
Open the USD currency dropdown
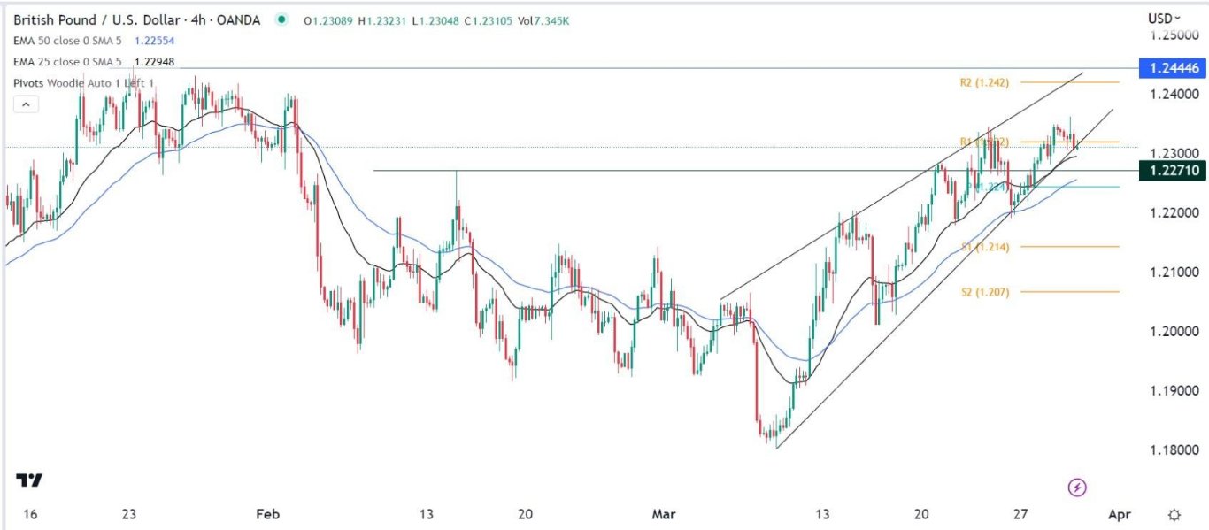1164,19
